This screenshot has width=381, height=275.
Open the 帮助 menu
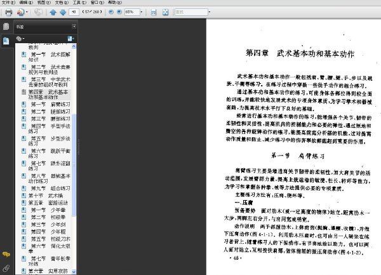(115, 3)
